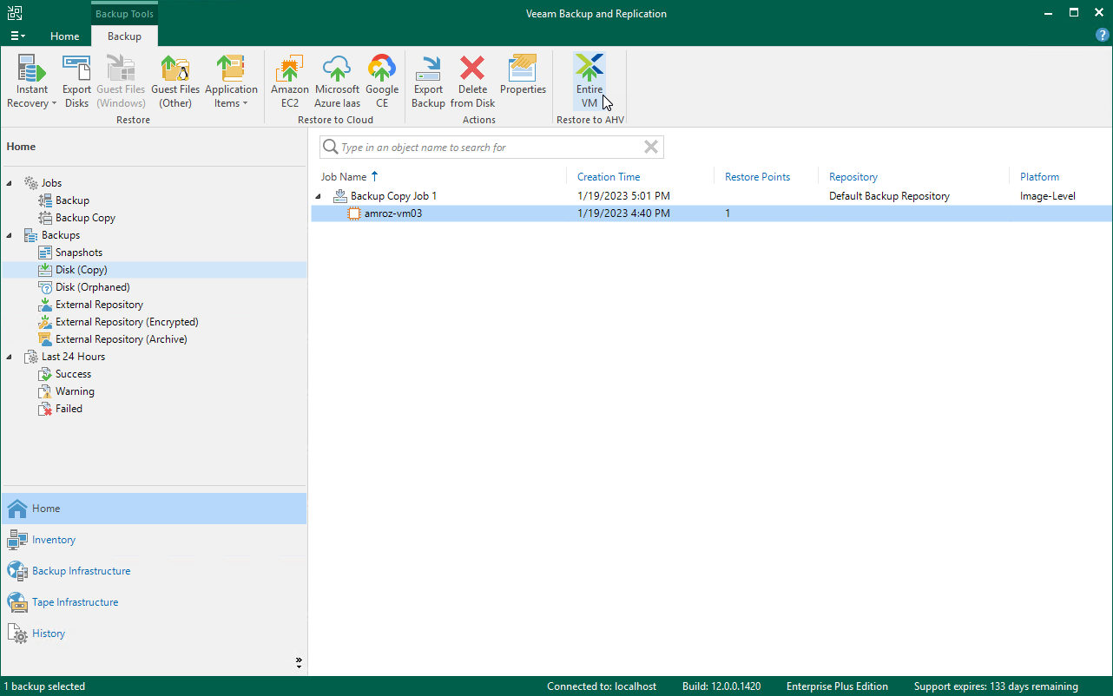This screenshot has width=1113, height=696.
Task: Click the Image-Level platform cell
Action: tap(1048, 196)
